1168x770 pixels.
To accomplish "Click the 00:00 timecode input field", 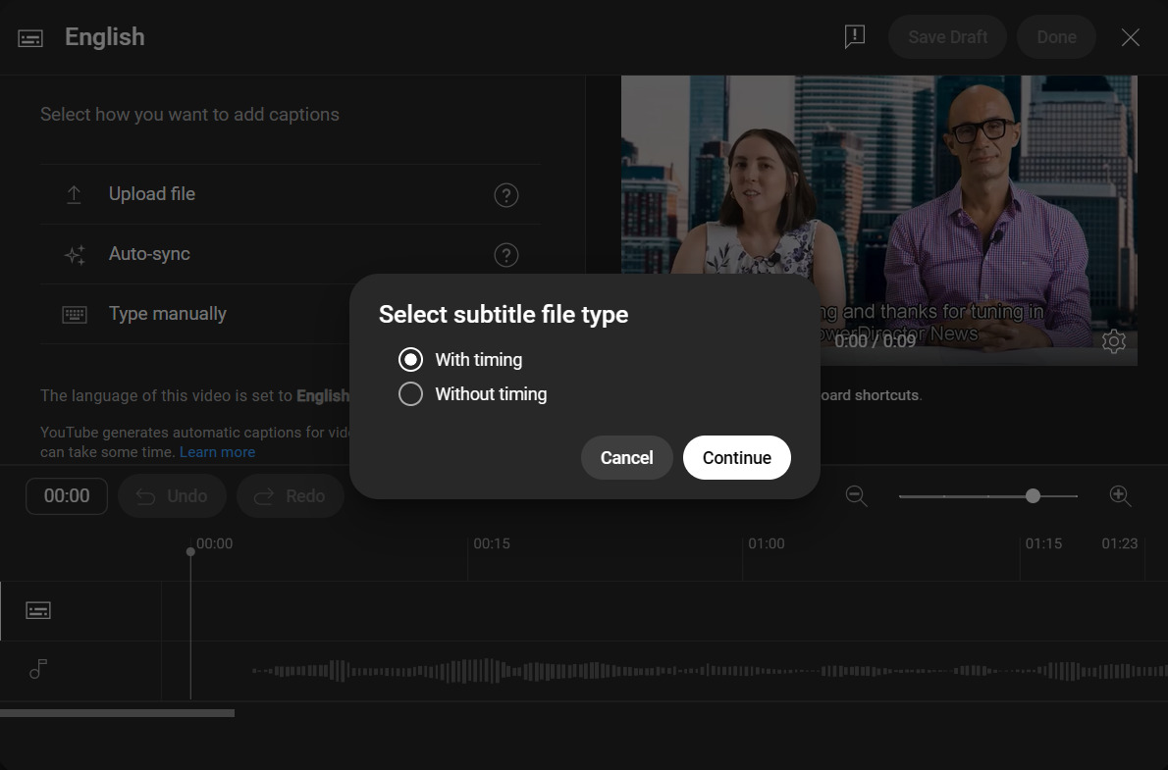I will pyautogui.click(x=66, y=496).
